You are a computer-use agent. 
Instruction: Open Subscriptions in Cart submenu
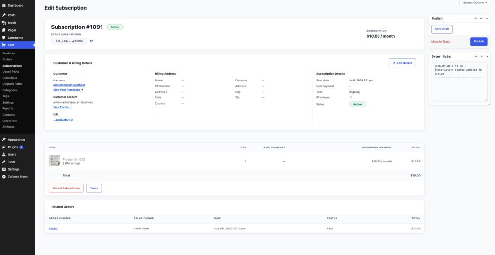(x=12, y=66)
